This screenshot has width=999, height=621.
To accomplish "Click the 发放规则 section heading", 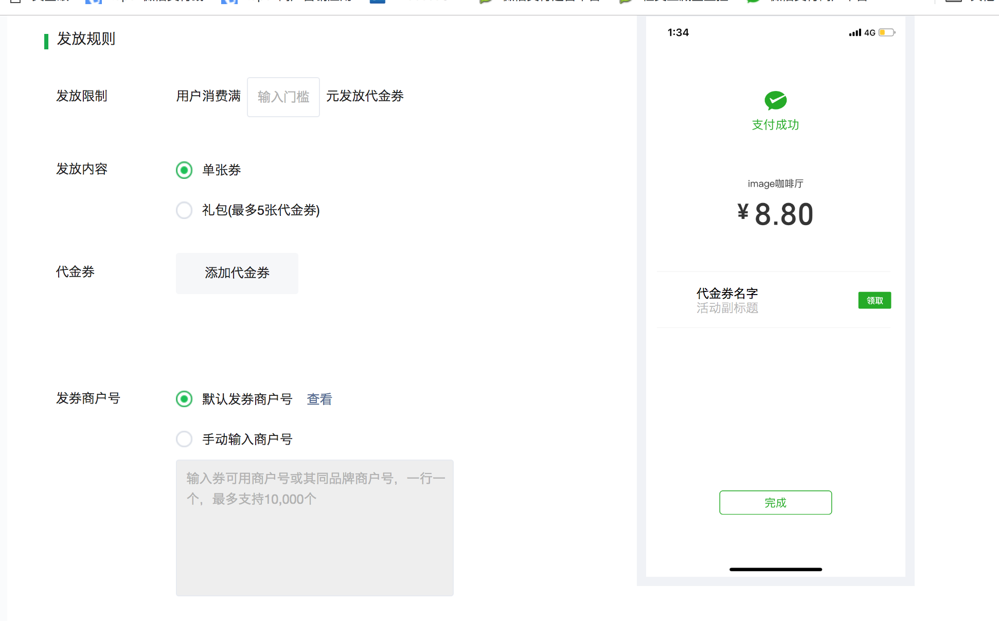I will click(x=86, y=39).
